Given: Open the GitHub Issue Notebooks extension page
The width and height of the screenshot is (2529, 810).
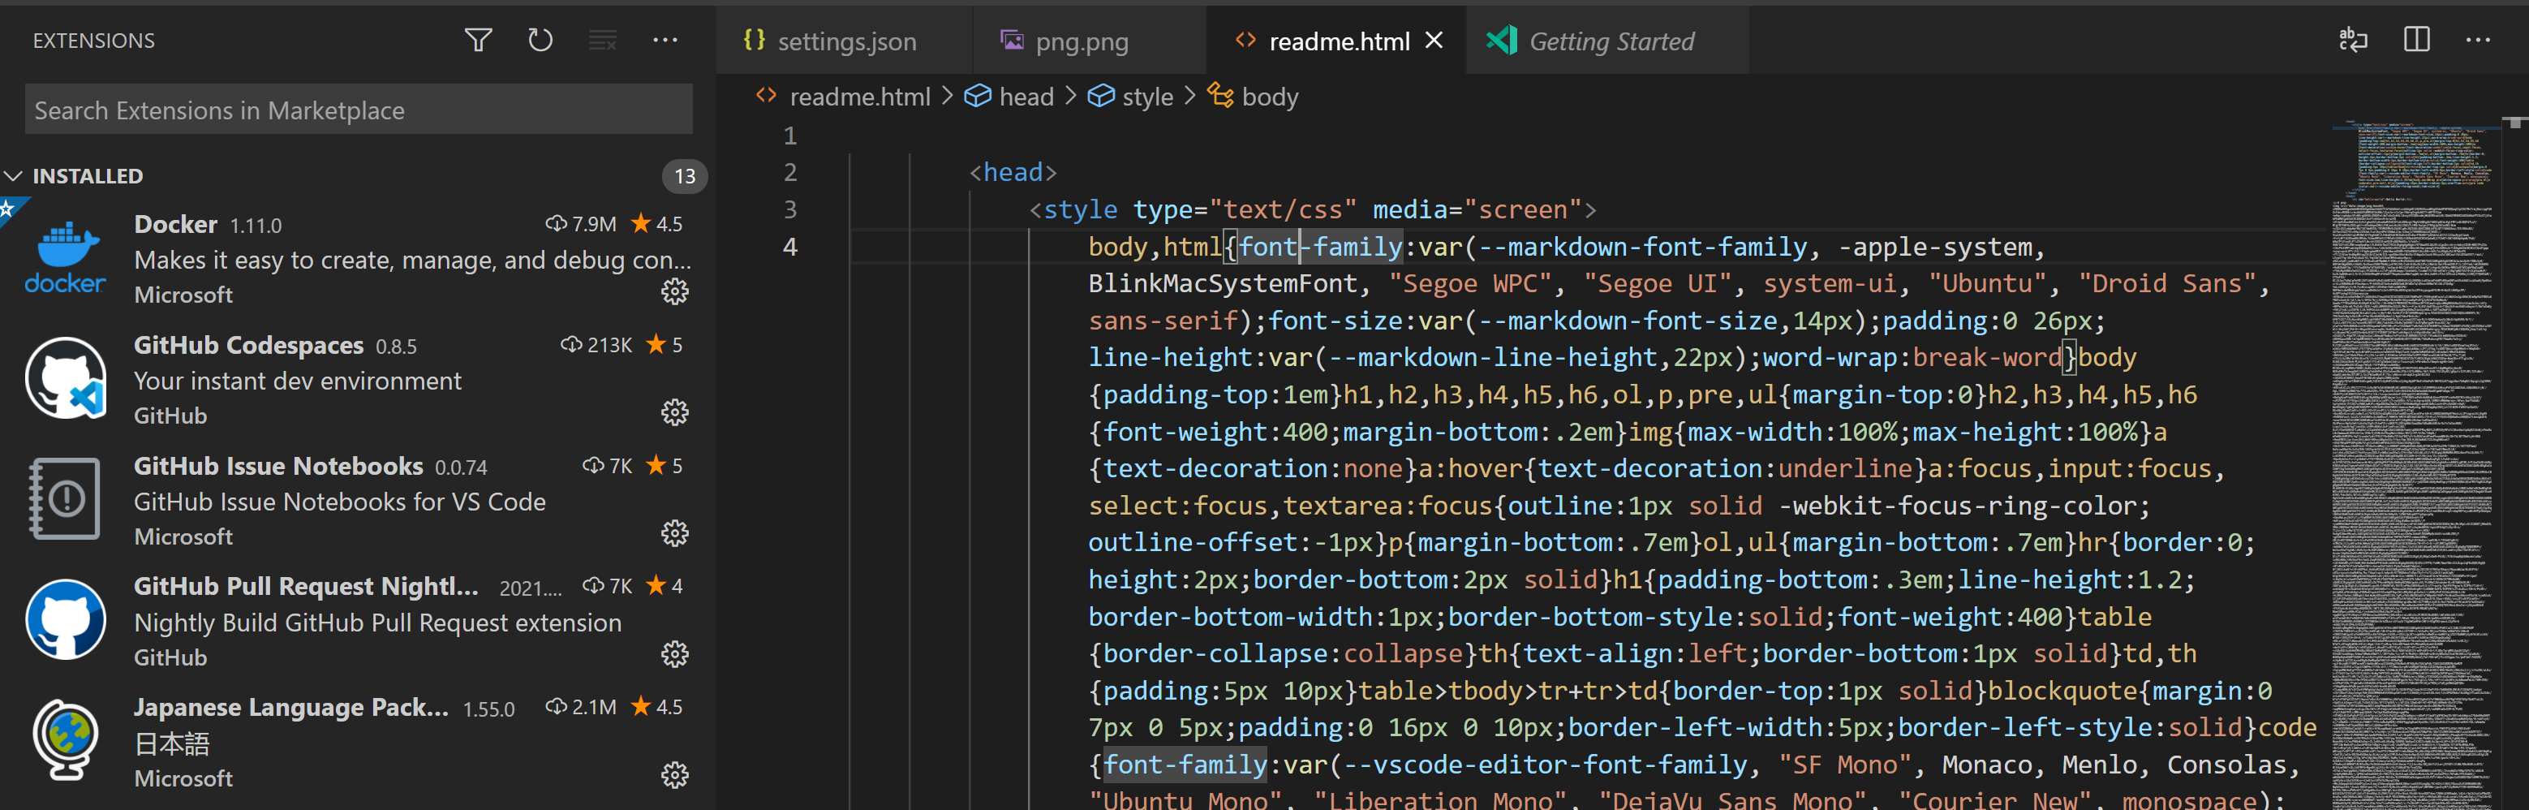Looking at the screenshot, I should [277, 465].
